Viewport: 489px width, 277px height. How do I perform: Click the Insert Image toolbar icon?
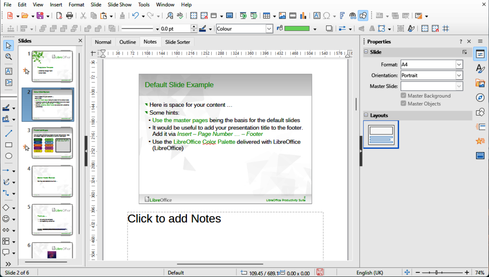click(x=282, y=16)
